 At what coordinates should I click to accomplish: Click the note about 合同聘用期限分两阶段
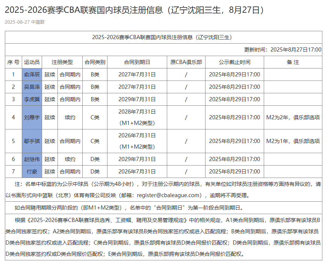click(129, 208)
